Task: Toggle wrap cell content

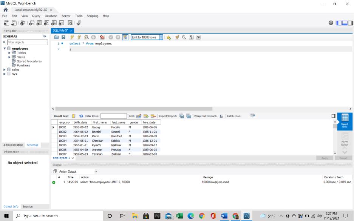Action: 221,116
